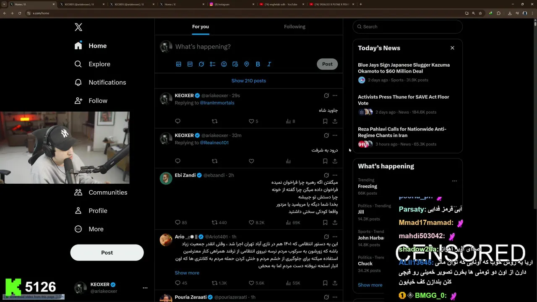Toggle italic formatting in composer

pos(269,64)
